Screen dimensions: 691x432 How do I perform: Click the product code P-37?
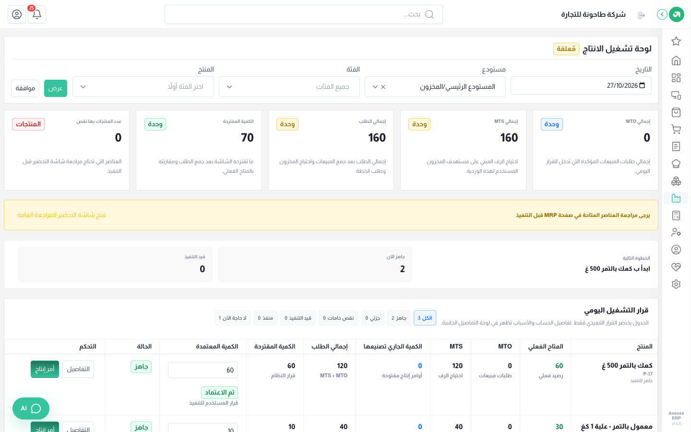point(648,373)
